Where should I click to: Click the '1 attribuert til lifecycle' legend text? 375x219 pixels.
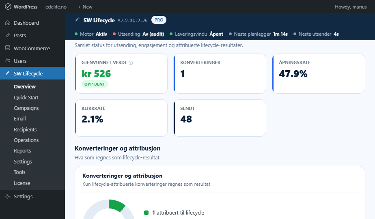pos(178,213)
